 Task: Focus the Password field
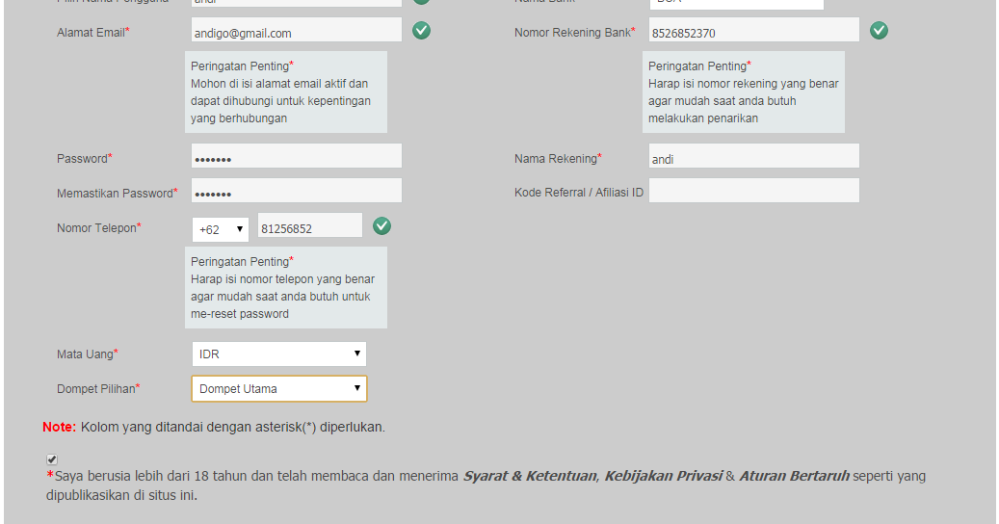coord(297,156)
